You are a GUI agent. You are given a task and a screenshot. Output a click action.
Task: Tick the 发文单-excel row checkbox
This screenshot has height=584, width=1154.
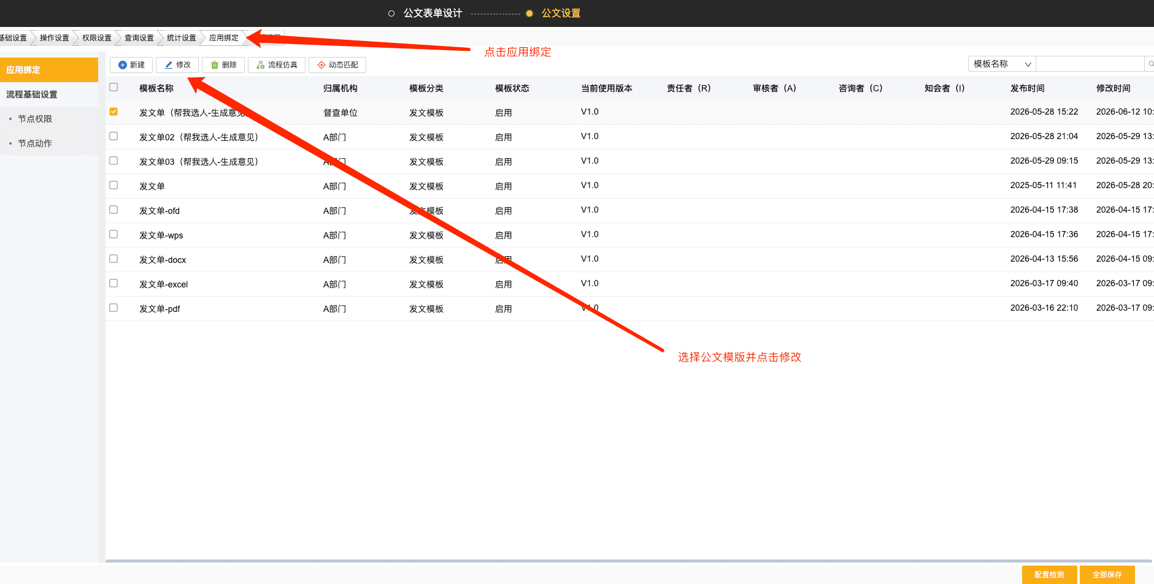point(113,284)
